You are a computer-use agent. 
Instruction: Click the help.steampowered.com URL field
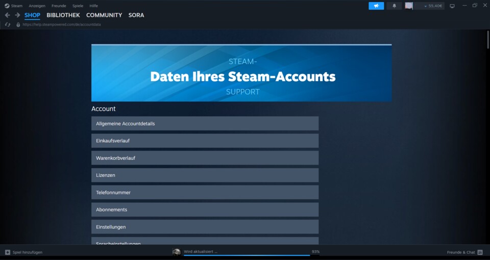(62, 24)
